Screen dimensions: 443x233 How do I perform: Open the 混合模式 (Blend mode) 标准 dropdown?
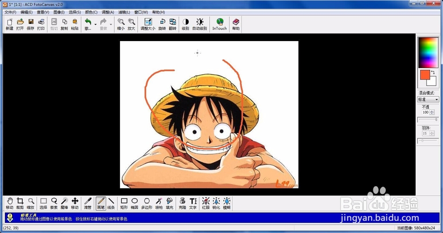coord(428,99)
